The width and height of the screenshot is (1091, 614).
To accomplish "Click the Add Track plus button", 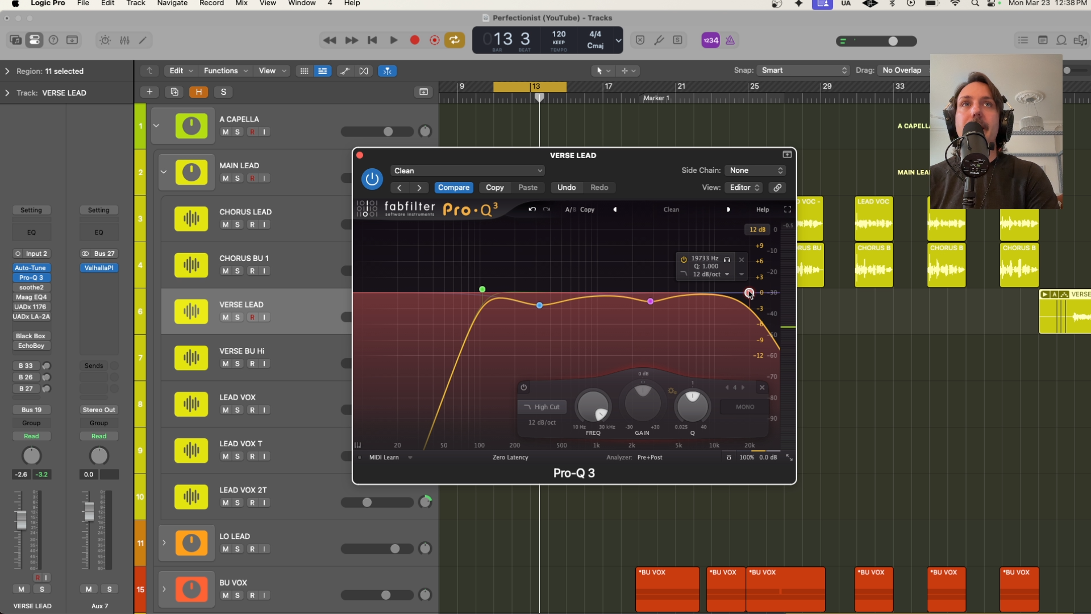I will click(149, 92).
